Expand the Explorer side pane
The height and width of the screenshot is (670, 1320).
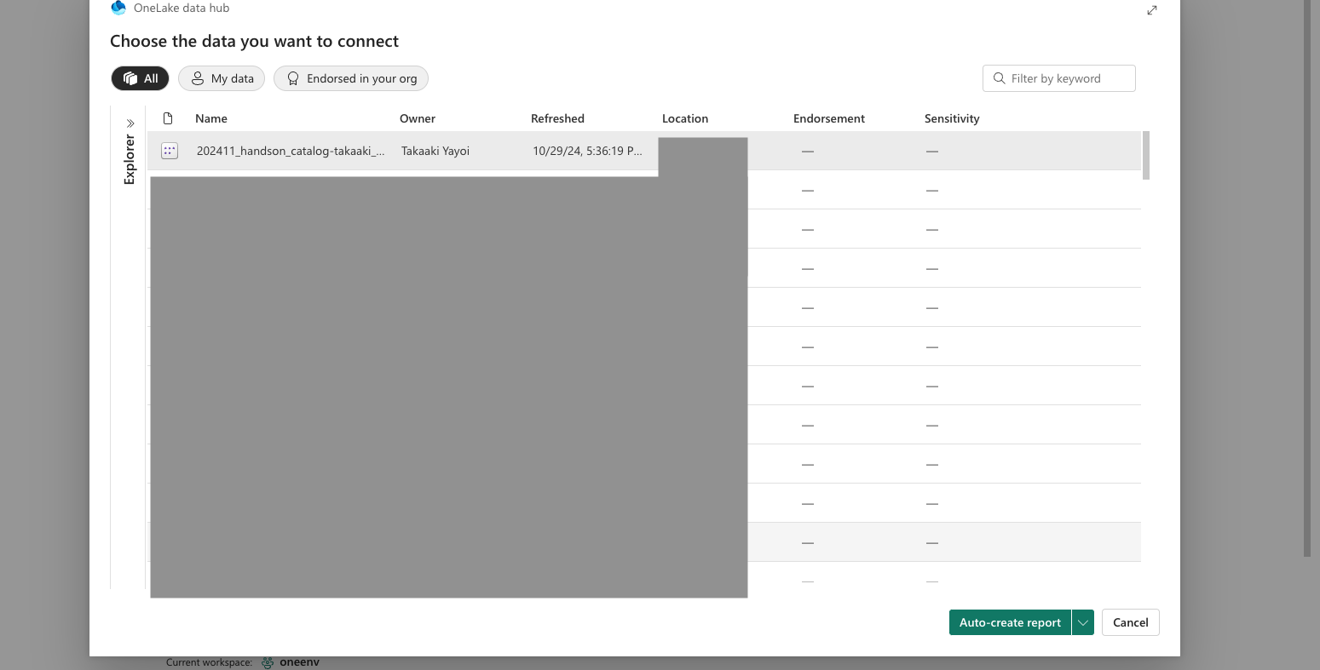[130, 123]
